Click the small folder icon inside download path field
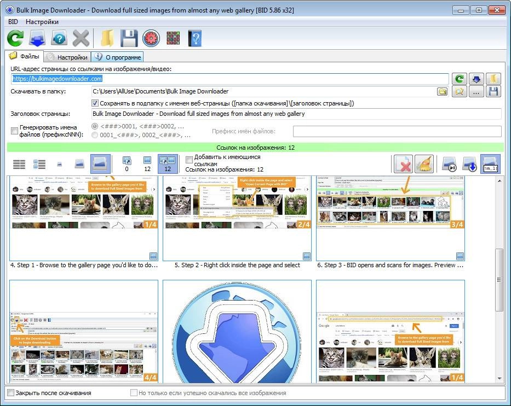Image resolution: width=511 pixels, height=406 pixels. 442,92
